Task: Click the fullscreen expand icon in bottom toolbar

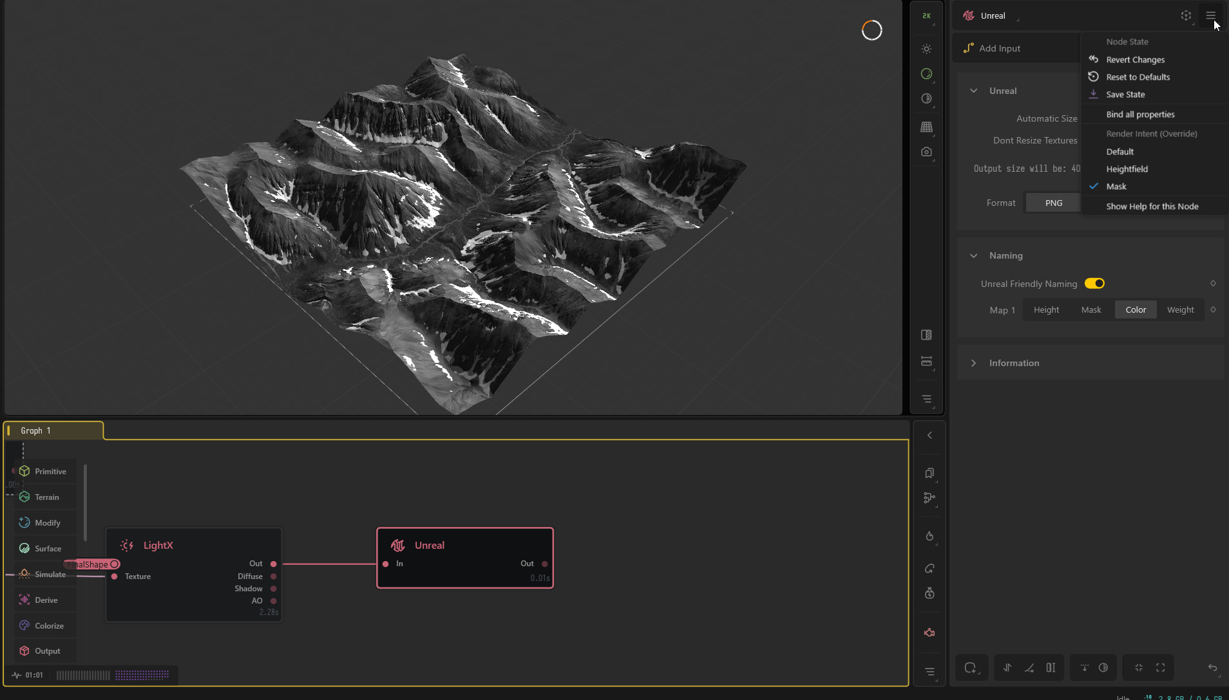Action: pos(1160,668)
